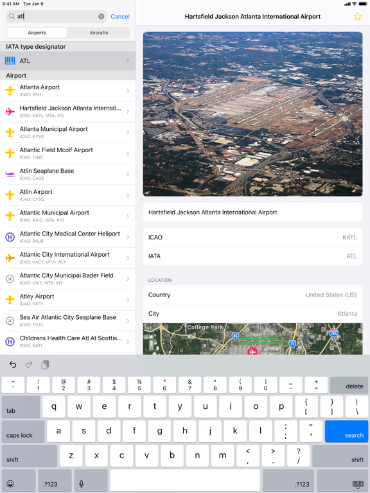Clear the search field text

coord(101,16)
